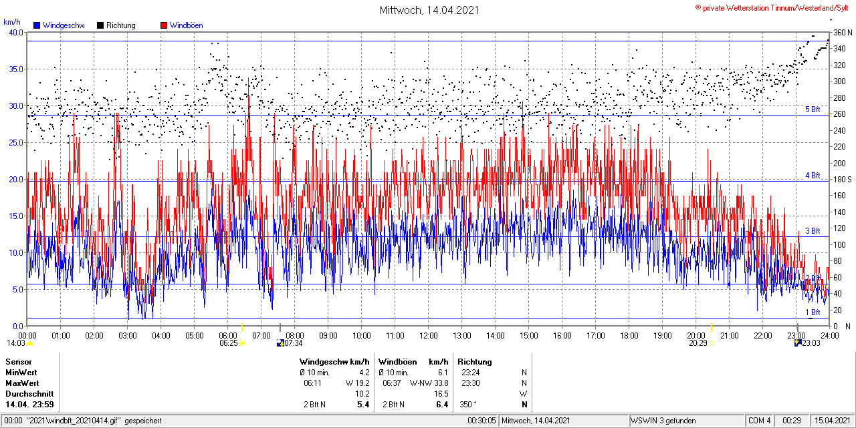Click the Richtung legend label

pyautogui.click(x=121, y=25)
